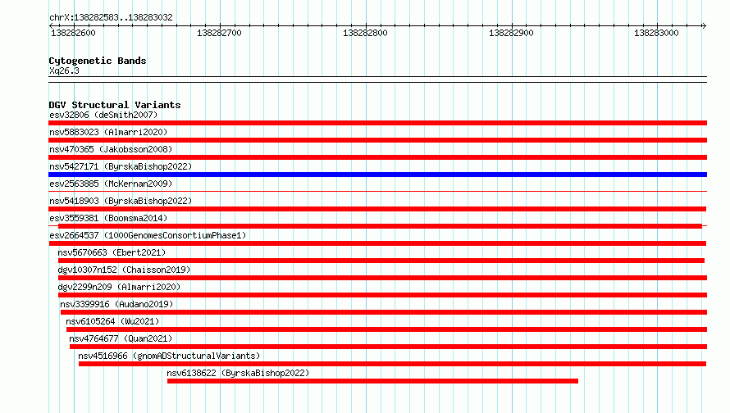Click nsv5418903 (ByrskaBishop2022) label
The width and height of the screenshot is (730, 413).
pyautogui.click(x=121, y=201)
